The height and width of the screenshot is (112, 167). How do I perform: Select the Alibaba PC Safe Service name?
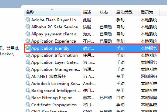54,27
